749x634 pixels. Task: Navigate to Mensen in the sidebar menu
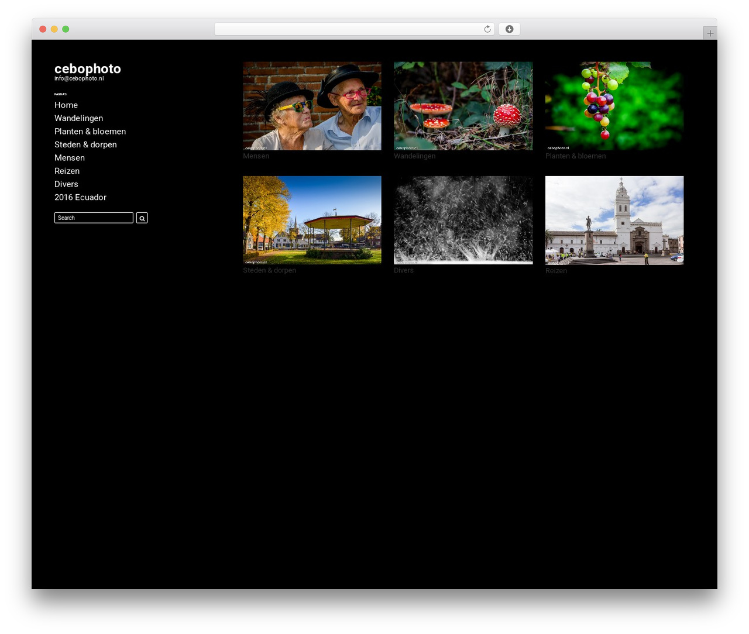(x=70, y=158)
